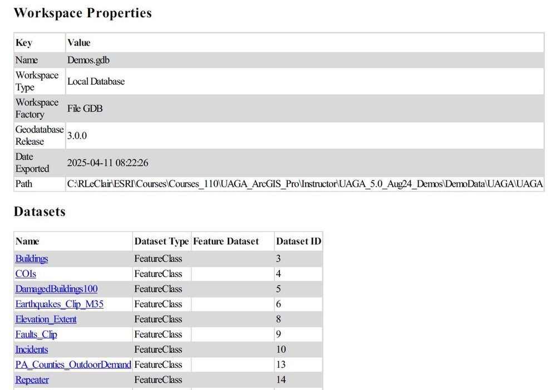Select the exported date 2025-04-11 08:22:26
This screenshot has height=390, width=556.
[x=107, y=163]
